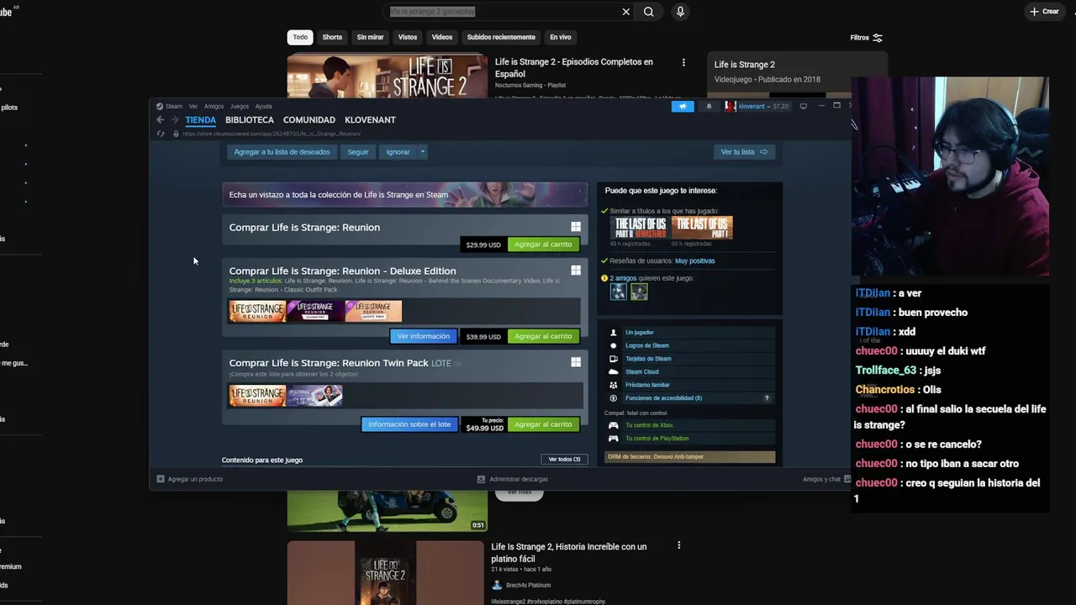Image resolution: width=1076 pixels, height=605 pixels.
Task: Reload the Steam store page
Action: [x=161, y=134]
